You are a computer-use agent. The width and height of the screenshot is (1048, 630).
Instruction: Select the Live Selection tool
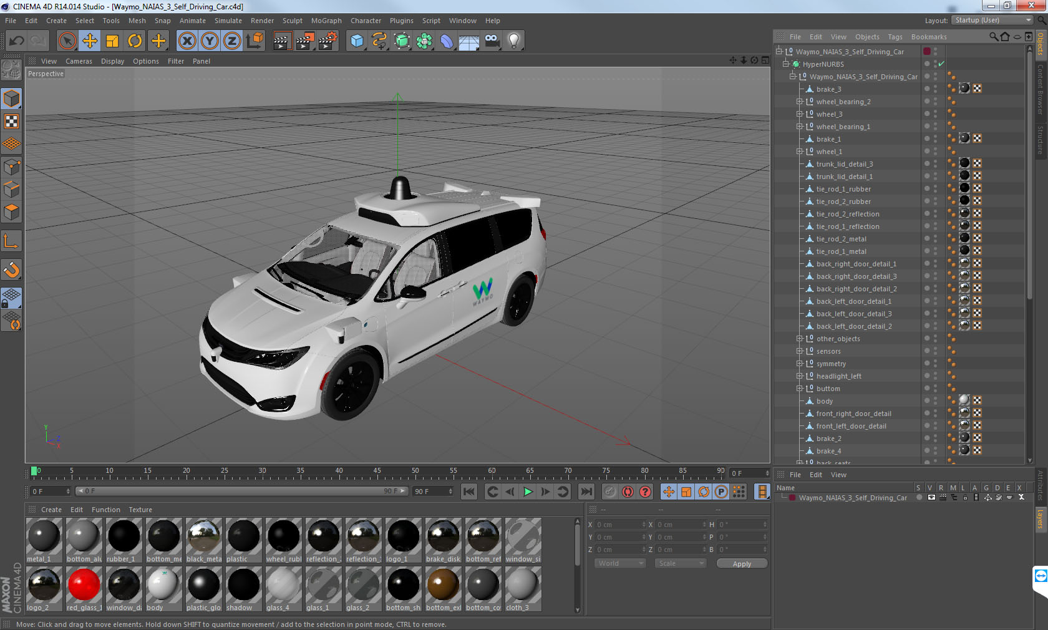coord(67,41)
